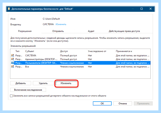This screenshot has width=161, height=113.
Task: Click the Удалить button
Action: 43,83
